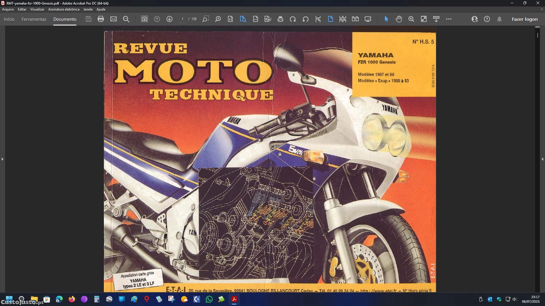Expand the right tools pane arrow

click(x=542, y=159)
